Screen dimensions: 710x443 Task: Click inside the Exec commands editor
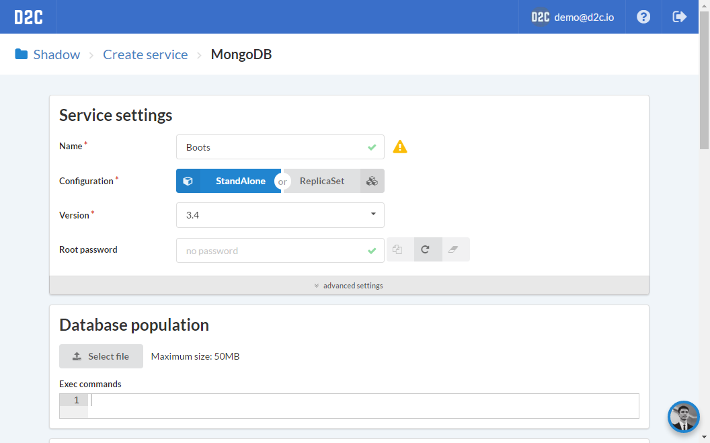click(x=364, y=406)
